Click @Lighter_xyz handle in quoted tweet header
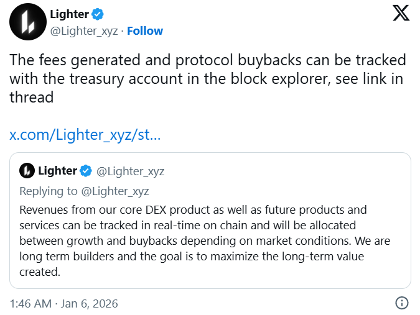420x315 pixels. (x=131, y=171)
